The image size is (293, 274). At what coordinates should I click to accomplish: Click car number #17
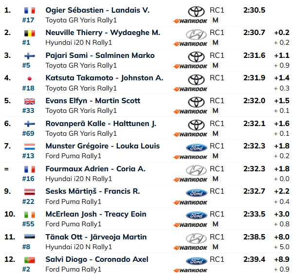(x=28, y=20)
